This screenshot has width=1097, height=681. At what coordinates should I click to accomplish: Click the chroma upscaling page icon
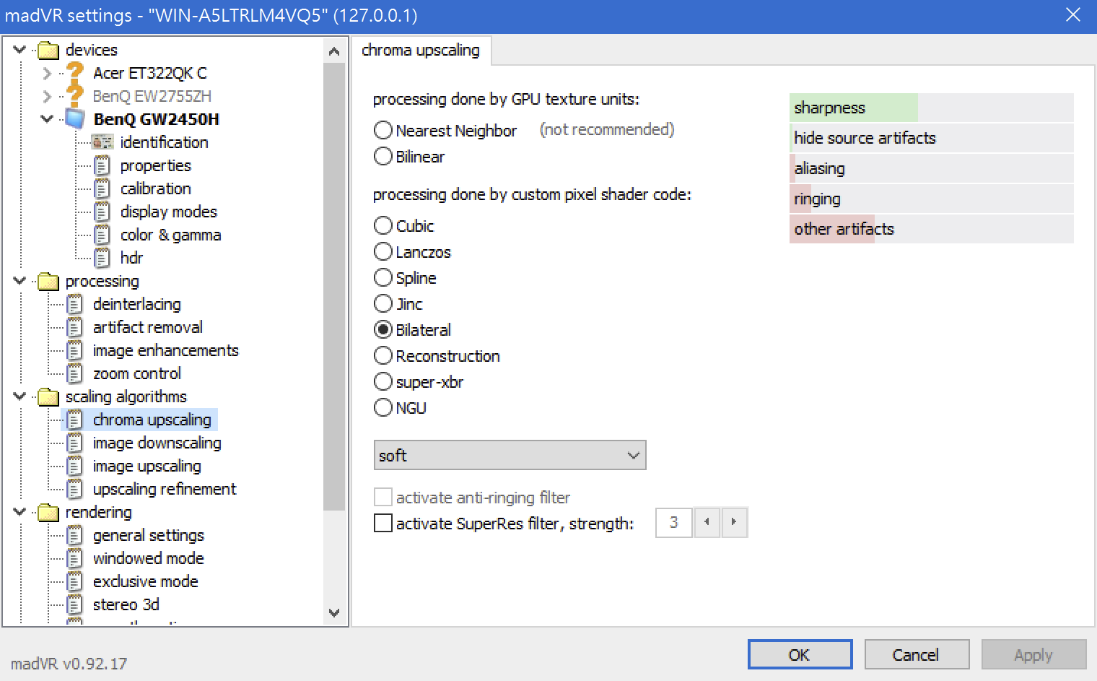(x=75, y=420)
